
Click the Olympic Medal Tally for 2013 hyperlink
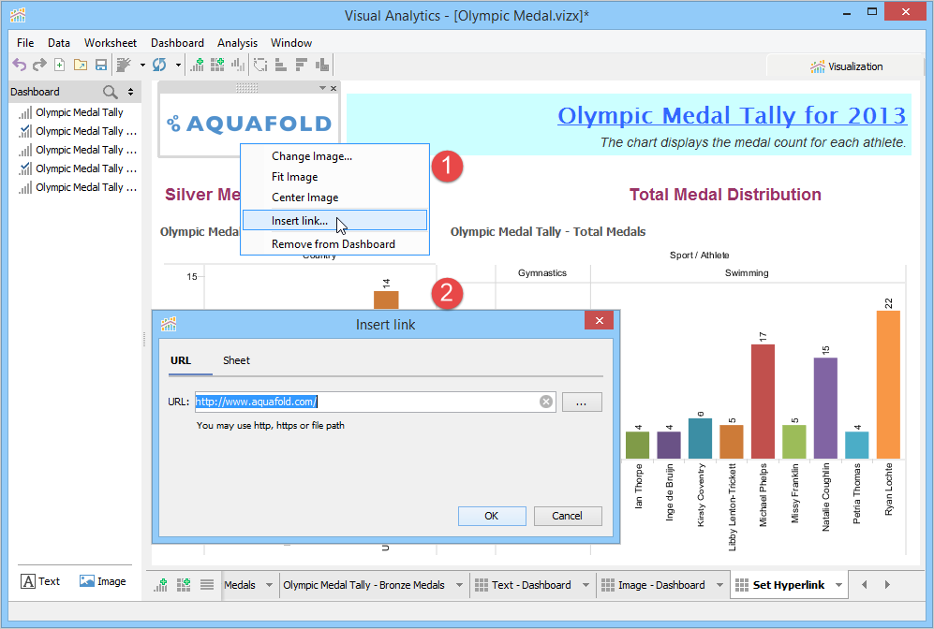[732, 115]
